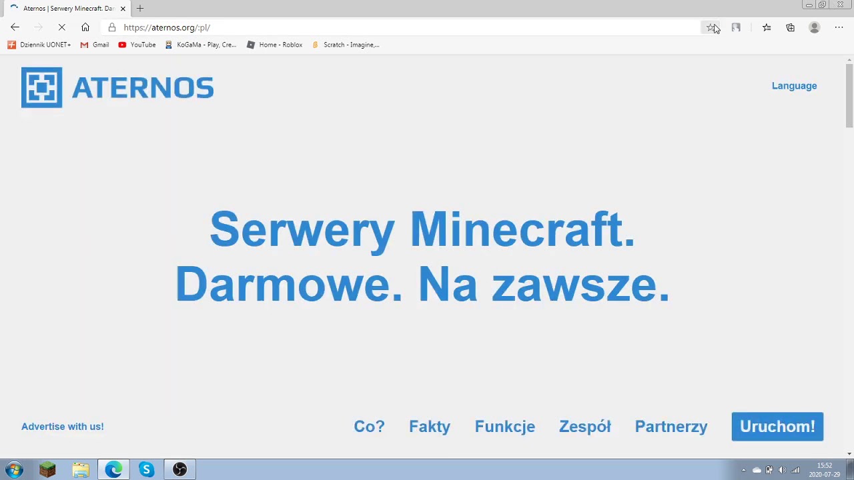Image resolution: width=854 pixels, height=480 pixels.
Task: Click the OneDrive cloud tray icon
Action: tap(757, 470)
